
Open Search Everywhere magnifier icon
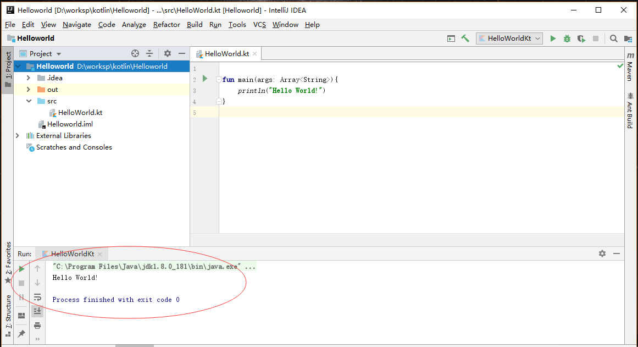tap(614, 38)
